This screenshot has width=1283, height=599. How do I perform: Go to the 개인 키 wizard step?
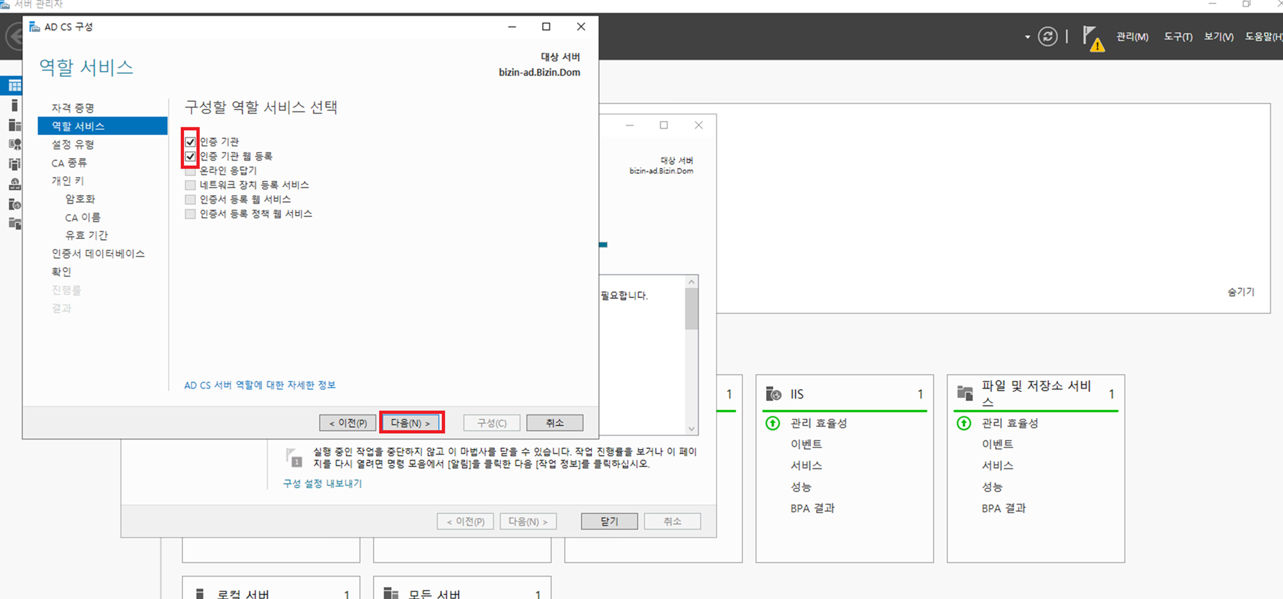(67, 181)
